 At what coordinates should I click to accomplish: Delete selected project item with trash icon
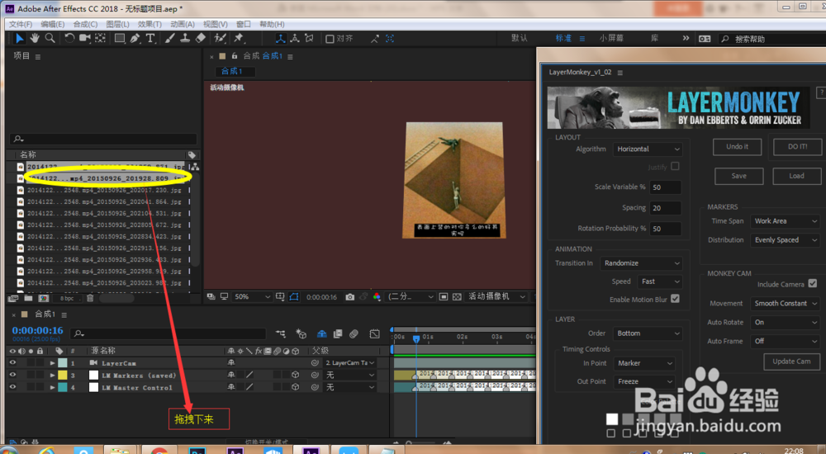90,298
